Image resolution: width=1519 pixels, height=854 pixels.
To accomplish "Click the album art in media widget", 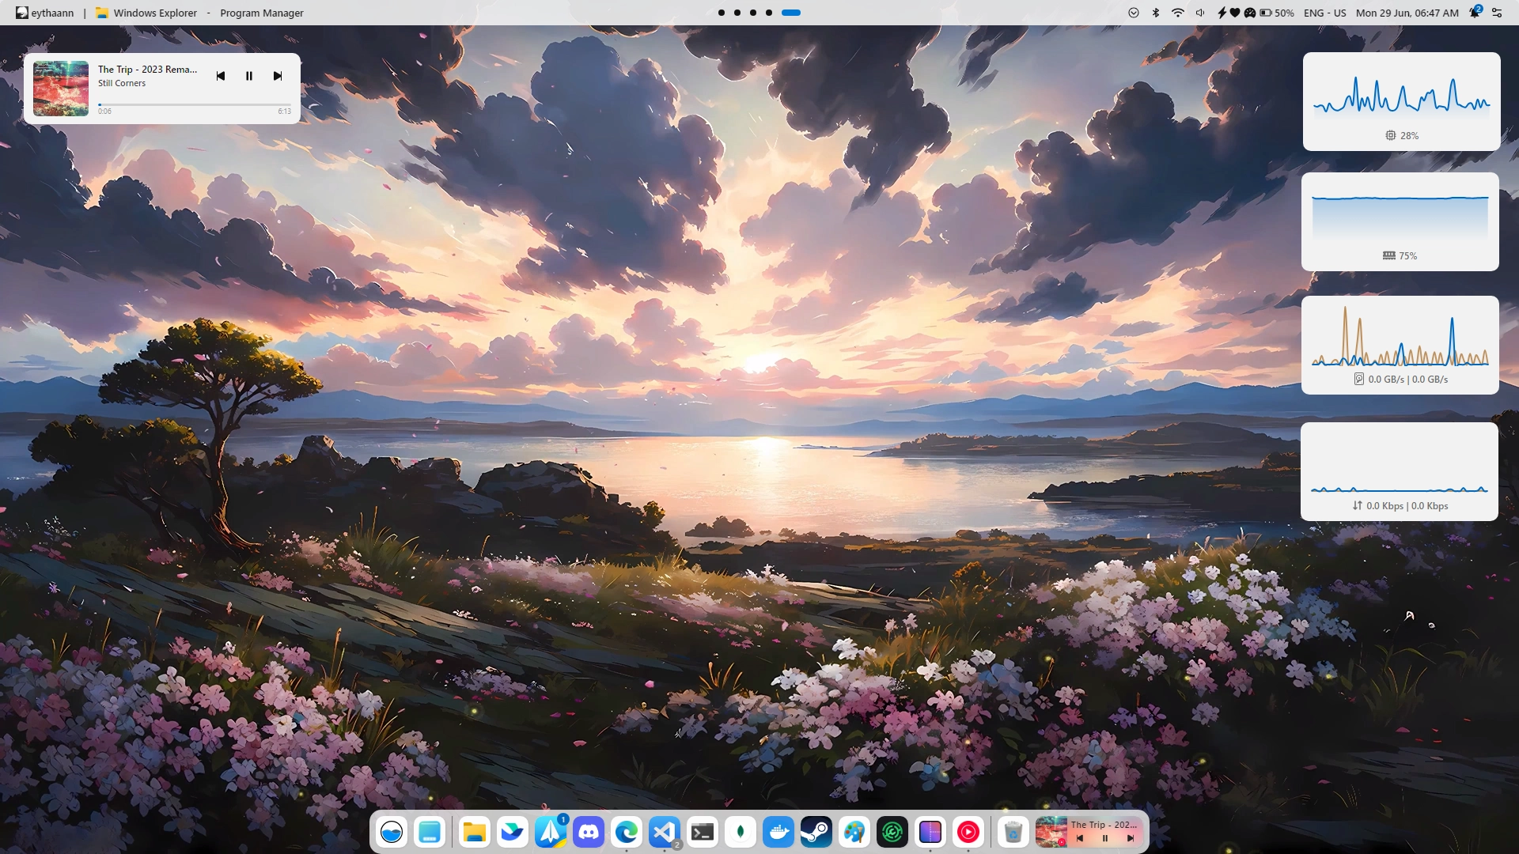I will coord(61,89).
